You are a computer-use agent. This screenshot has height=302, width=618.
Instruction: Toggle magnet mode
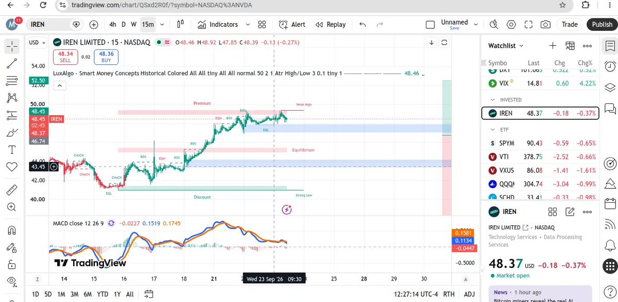click(x=12, y=230)
